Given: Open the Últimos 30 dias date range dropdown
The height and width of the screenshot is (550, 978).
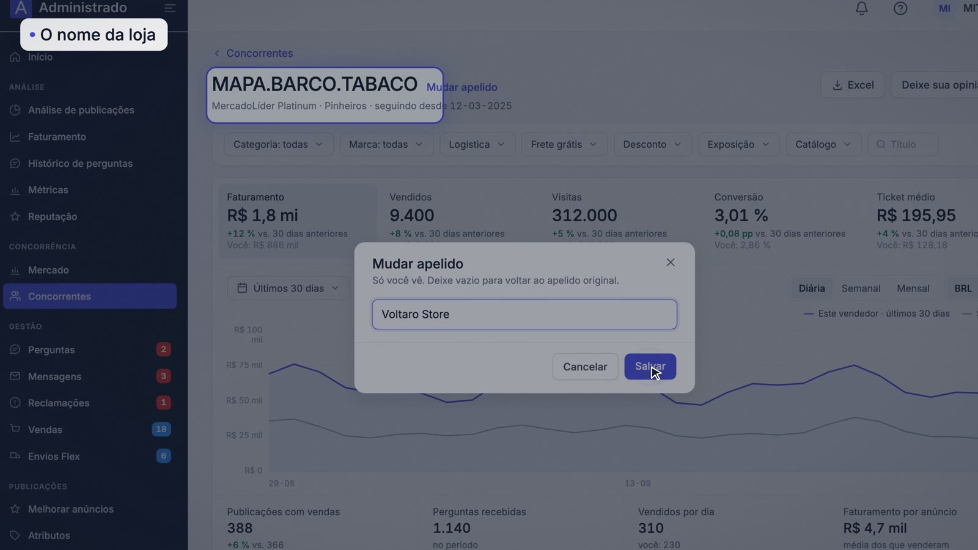Looking at the screenshot, I should (x=288, y=288).
